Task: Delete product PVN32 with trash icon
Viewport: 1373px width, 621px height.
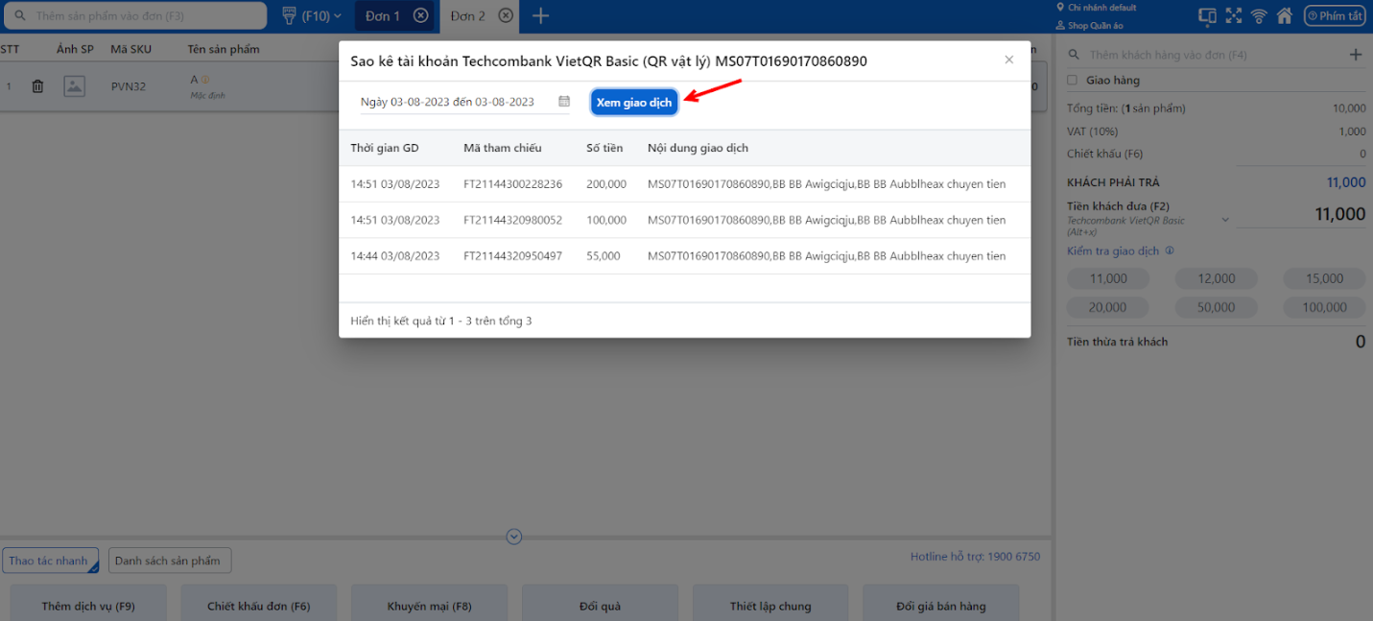Action: click(x=37, y=86)
